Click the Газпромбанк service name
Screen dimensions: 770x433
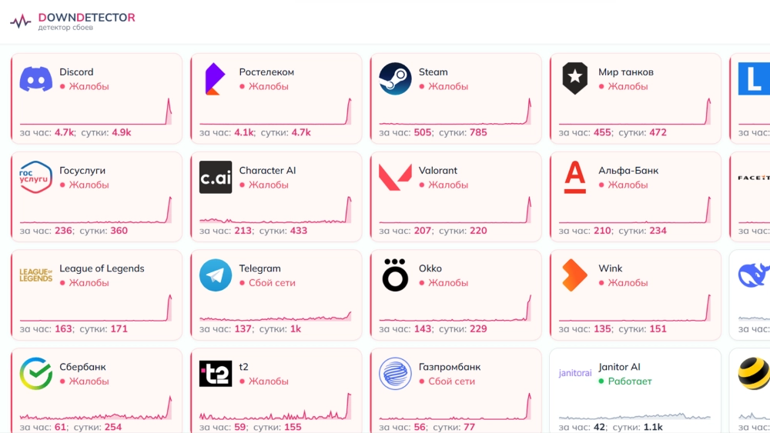pyautogui.click(x=450, y=367)
